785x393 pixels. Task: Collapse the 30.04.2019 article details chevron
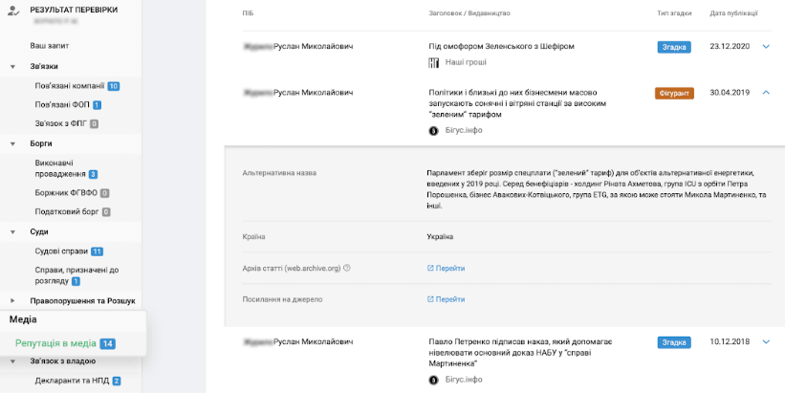coord(766,93)
